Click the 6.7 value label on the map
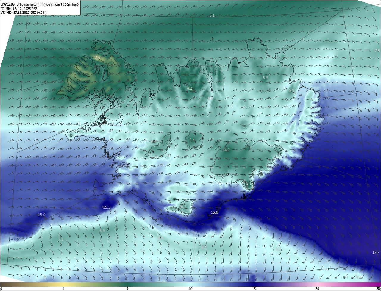Screen dimensions: 381x291 coord(183,206)
